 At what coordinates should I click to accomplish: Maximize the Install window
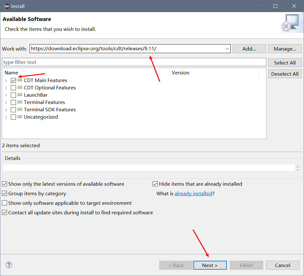click(x=275, y=6)
